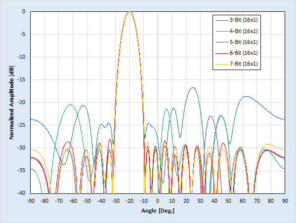Click the x-axis label -20

(129, 201)
